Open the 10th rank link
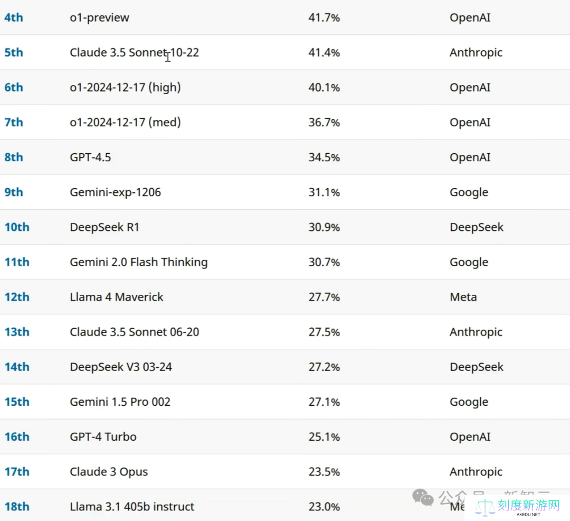Image resolution: width=570 pixels, height=521 pixels. pyautogui.click(x=17, y=227)
